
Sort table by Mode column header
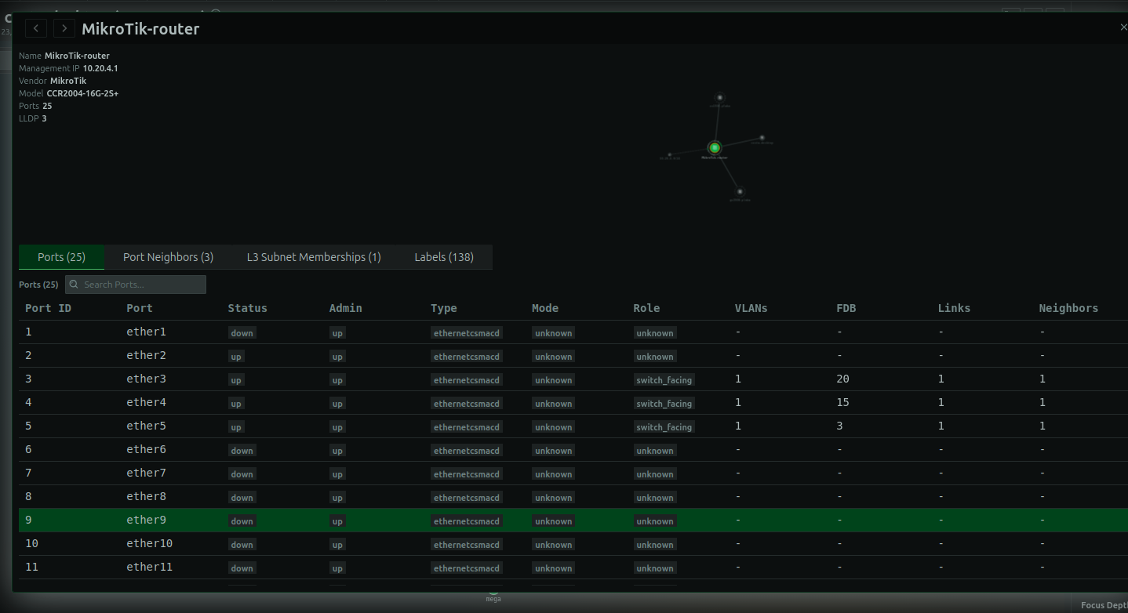tap(545, 308)
